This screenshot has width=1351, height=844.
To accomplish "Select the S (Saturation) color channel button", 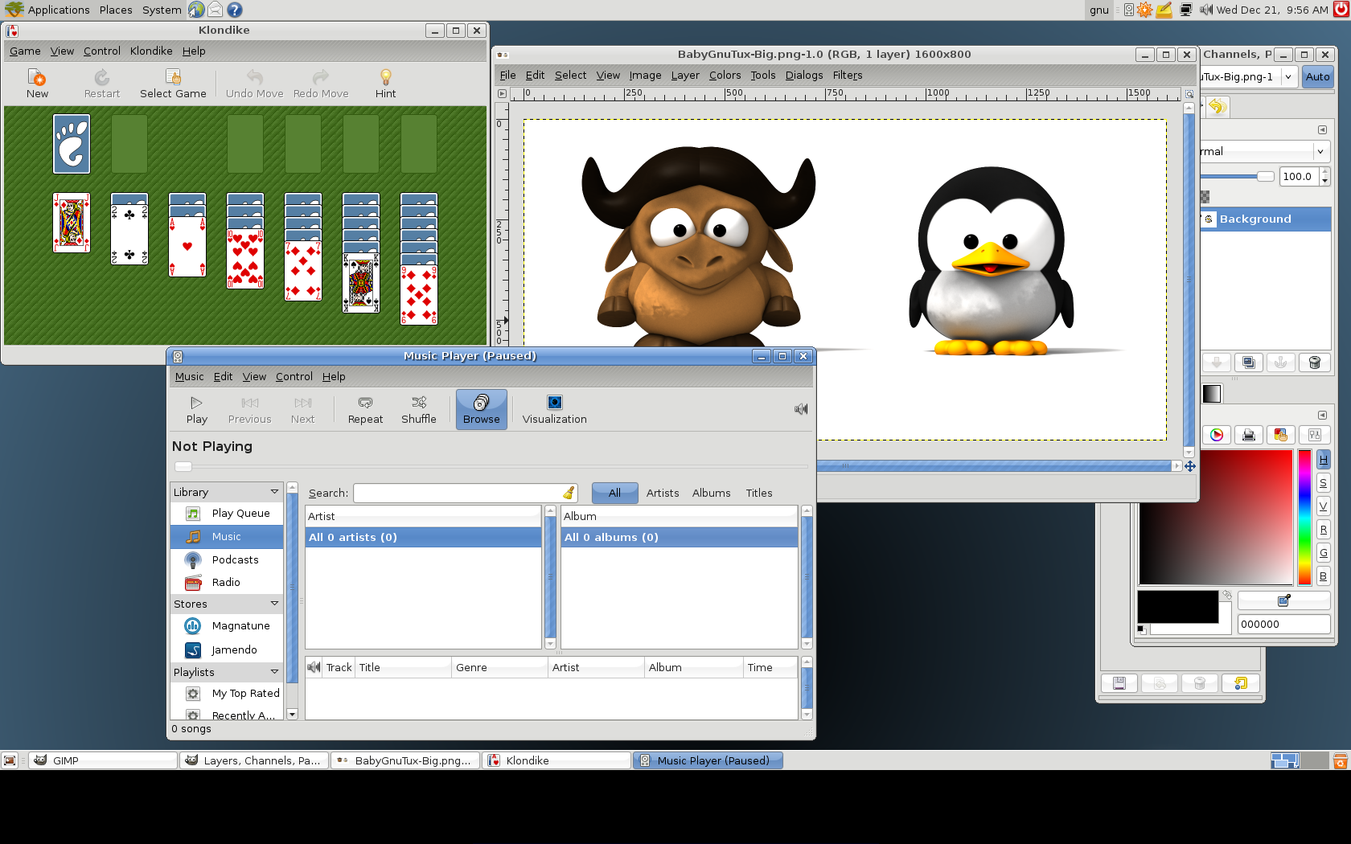I will pyautogui.click(x=1323, y=483).
